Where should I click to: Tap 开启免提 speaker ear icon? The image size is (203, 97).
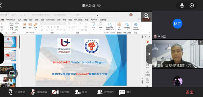pos(11,92)
